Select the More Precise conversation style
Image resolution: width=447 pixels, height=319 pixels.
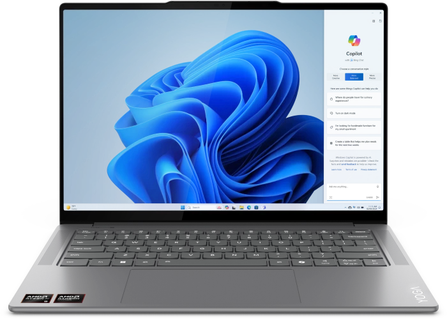[x=372, y=77]
